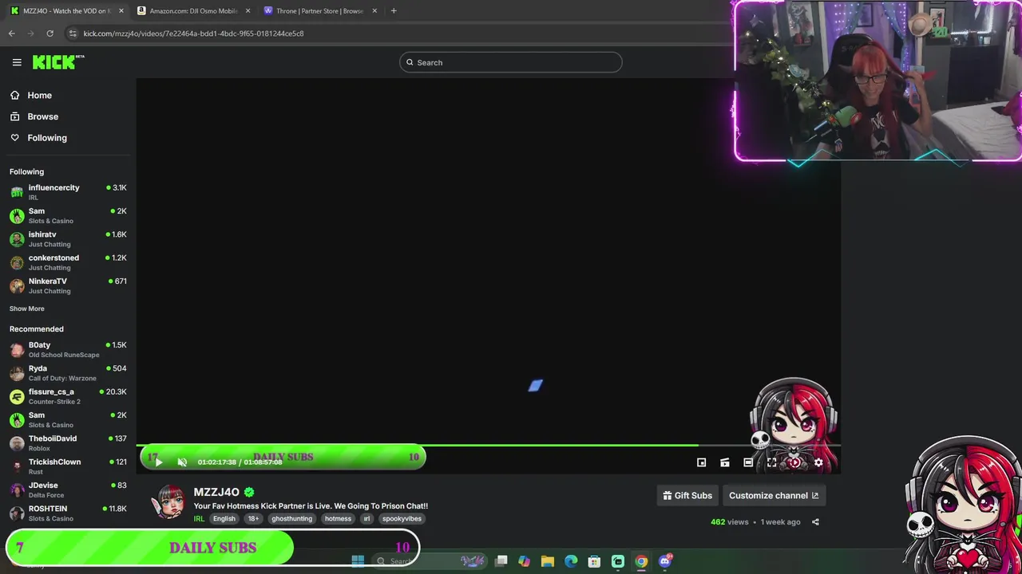Open Copilot from taskbar

click(x=524, y=561)
